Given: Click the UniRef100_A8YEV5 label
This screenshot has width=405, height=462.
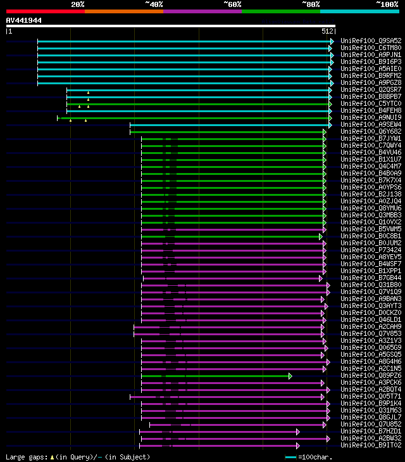Looking at the screenshot, I should point(371,257).
